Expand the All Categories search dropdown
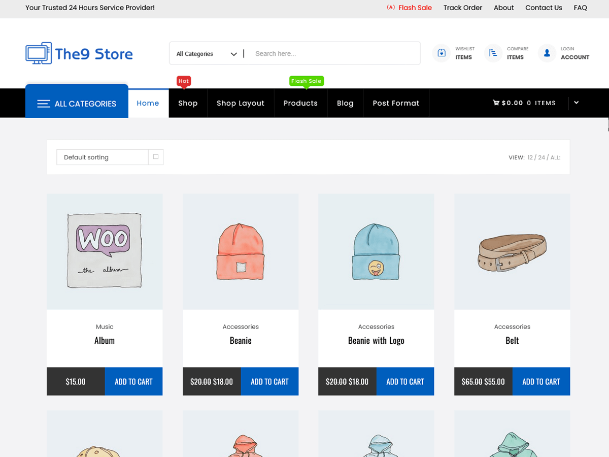The image size is (609, 457). 233,53
